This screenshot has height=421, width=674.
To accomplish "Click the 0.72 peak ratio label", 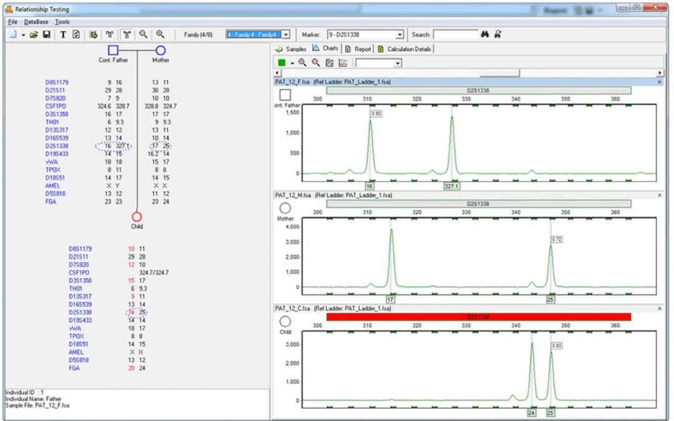I will tap(557, 240).
